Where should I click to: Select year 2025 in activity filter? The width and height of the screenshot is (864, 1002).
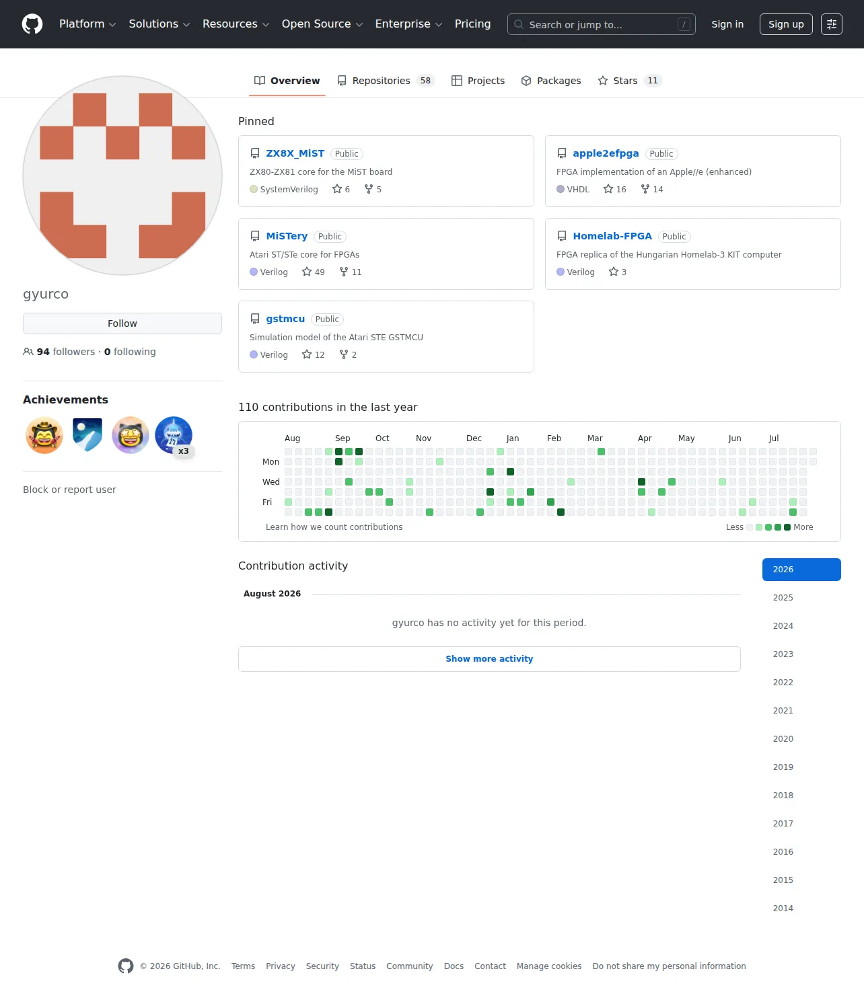click(801, 598)
